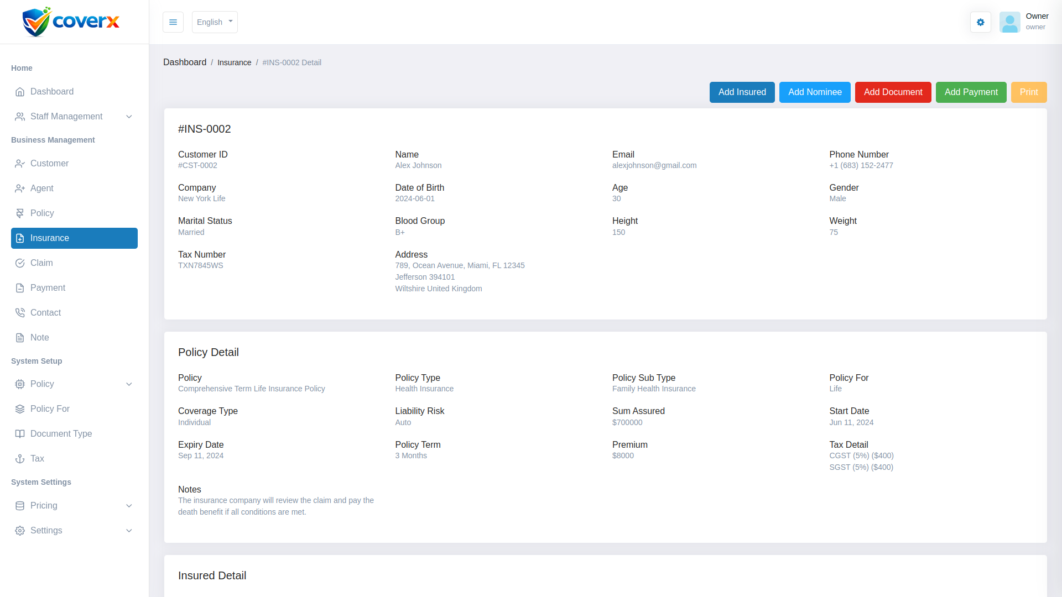Click the Tax anchor icon in sidebar
The image size is (1062, 597).
point(20,459)
